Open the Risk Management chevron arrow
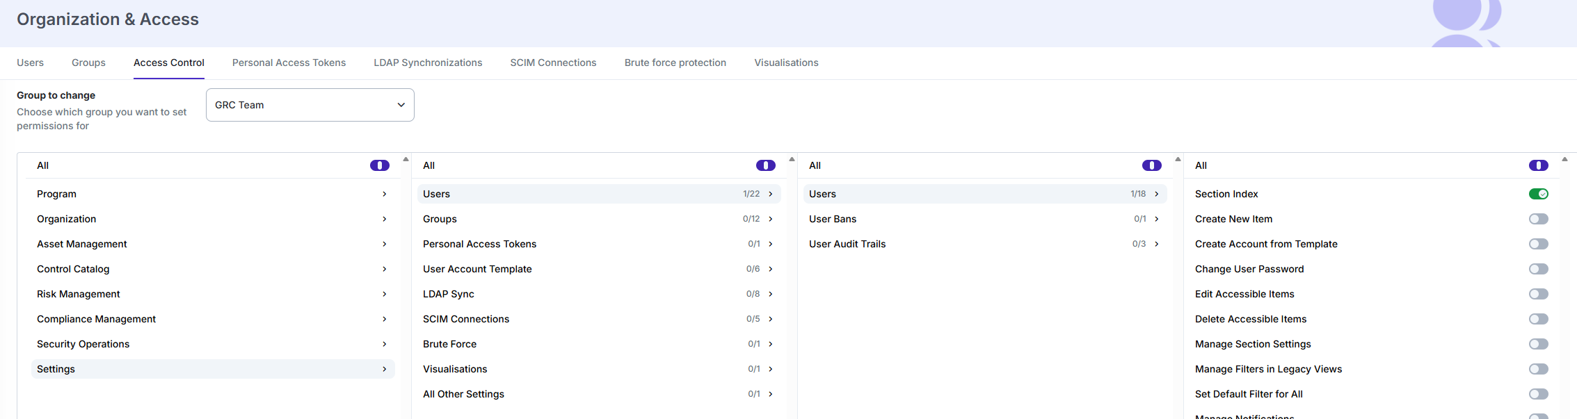The image size is (1577, 419). point(385,294)
